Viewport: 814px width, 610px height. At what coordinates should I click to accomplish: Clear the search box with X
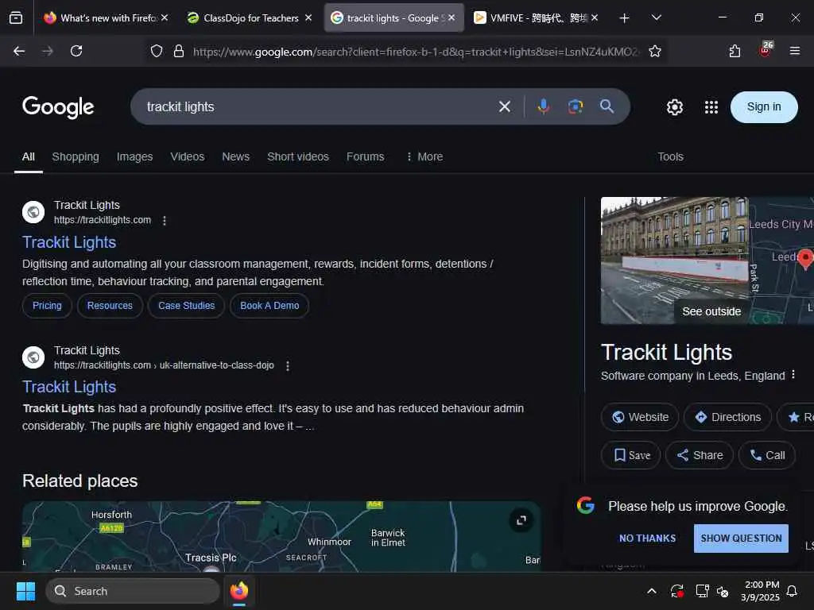point(504,107)
